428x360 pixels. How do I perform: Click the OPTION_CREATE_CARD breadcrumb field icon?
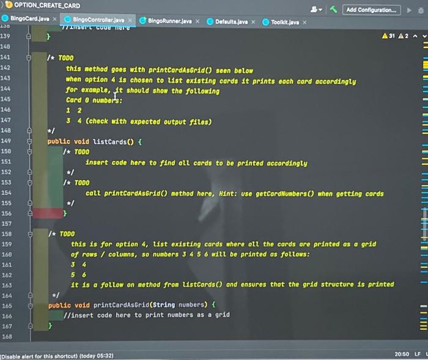pyautogui.click(x=9, y=5)
